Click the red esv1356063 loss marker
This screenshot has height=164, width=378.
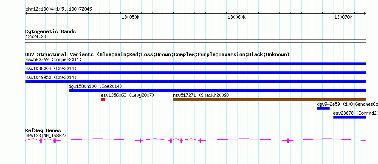click(103, 99)
